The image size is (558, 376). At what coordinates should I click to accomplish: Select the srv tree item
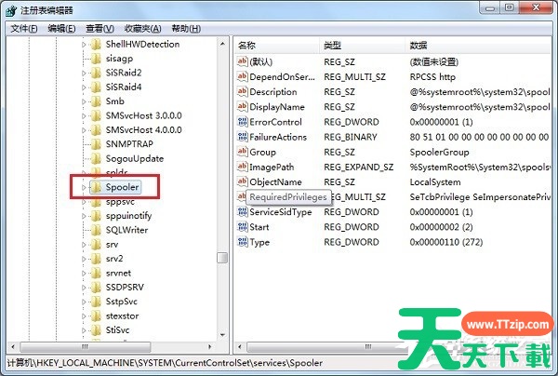click(112, 245)
